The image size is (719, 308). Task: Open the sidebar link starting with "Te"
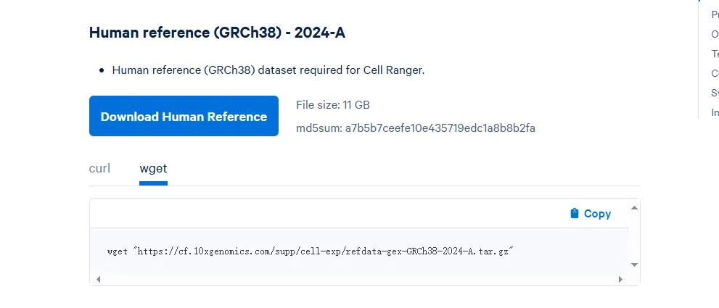(x=715, y=53)
